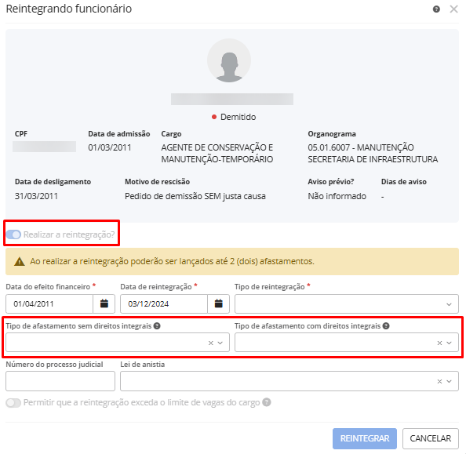Open calendar for Data do efeito financeiro
The height and width of the screenshot is (454, 466).
point(104,303)
